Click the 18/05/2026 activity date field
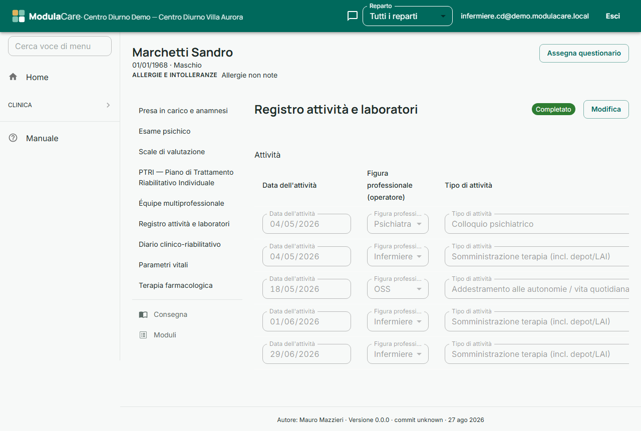The height and width of the screenshot is (431, 641). (306, 289)
